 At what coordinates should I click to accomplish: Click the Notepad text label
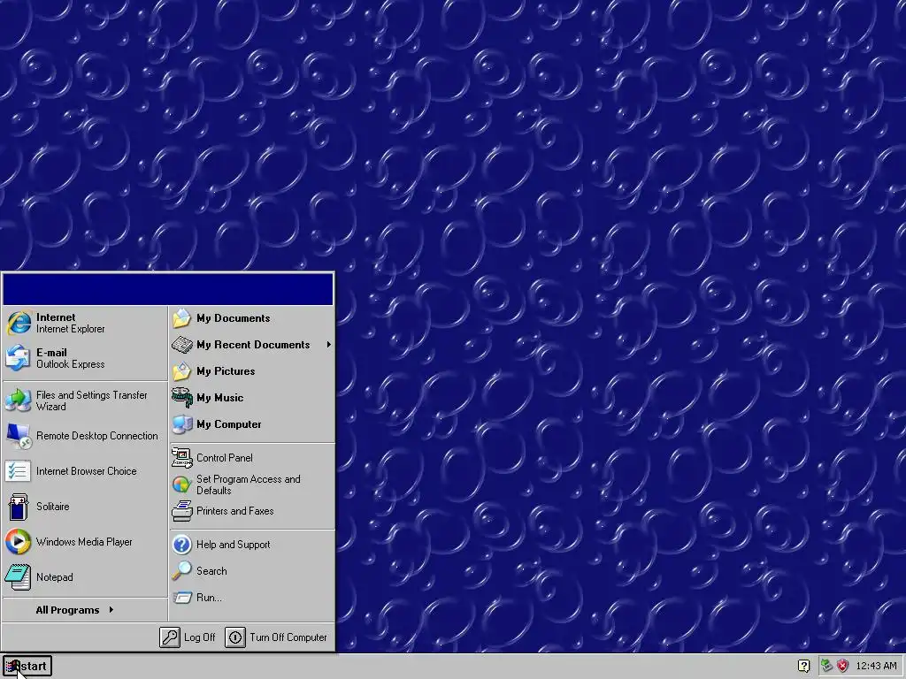[54, 576]
